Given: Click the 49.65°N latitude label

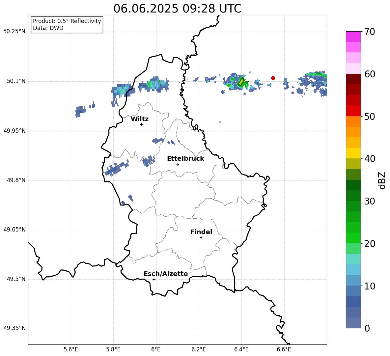Looking at the screenshot, I should (x=14, y=230).
